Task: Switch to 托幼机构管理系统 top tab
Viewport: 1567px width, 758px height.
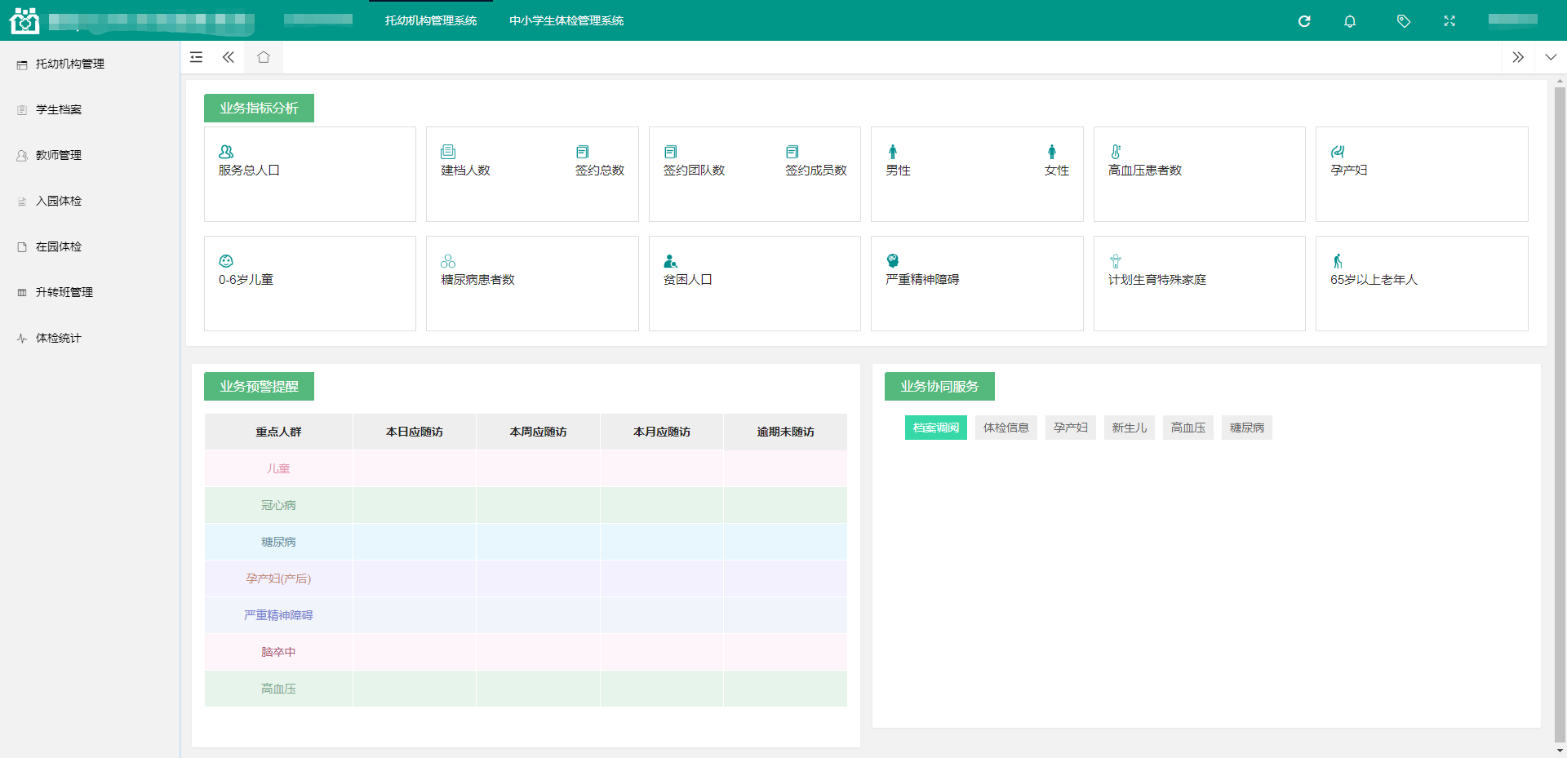Action: pyautogui.click(x=431, y=20)
